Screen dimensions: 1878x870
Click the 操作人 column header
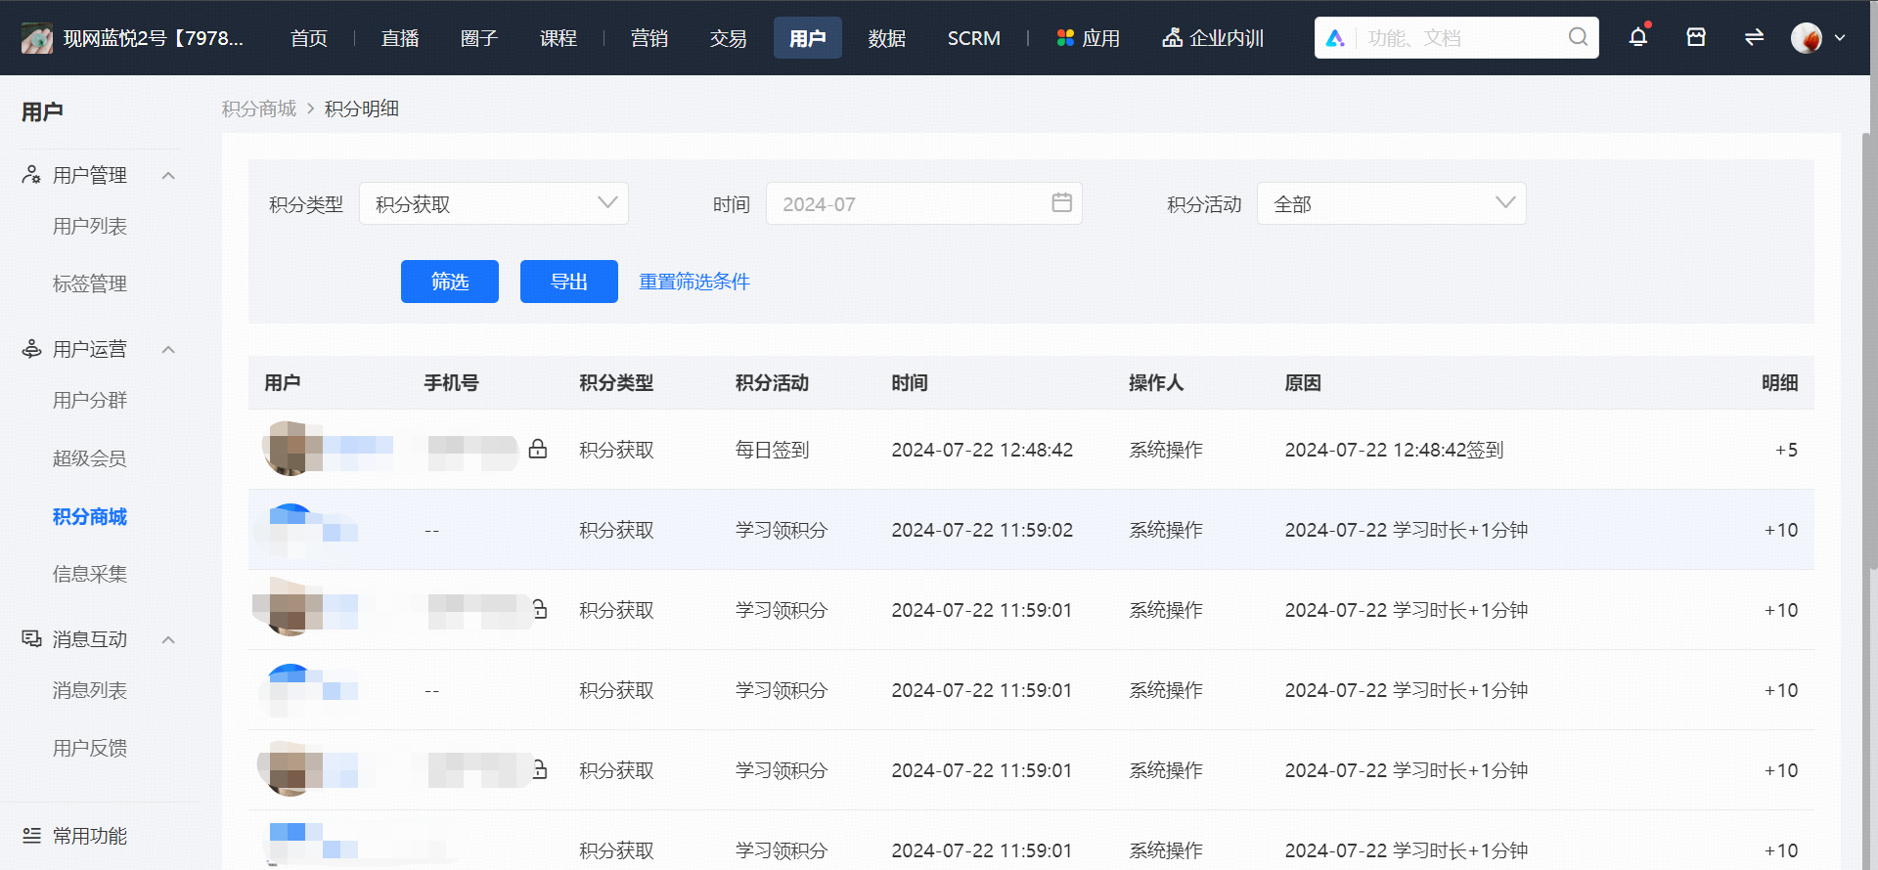pos(1156,382)
